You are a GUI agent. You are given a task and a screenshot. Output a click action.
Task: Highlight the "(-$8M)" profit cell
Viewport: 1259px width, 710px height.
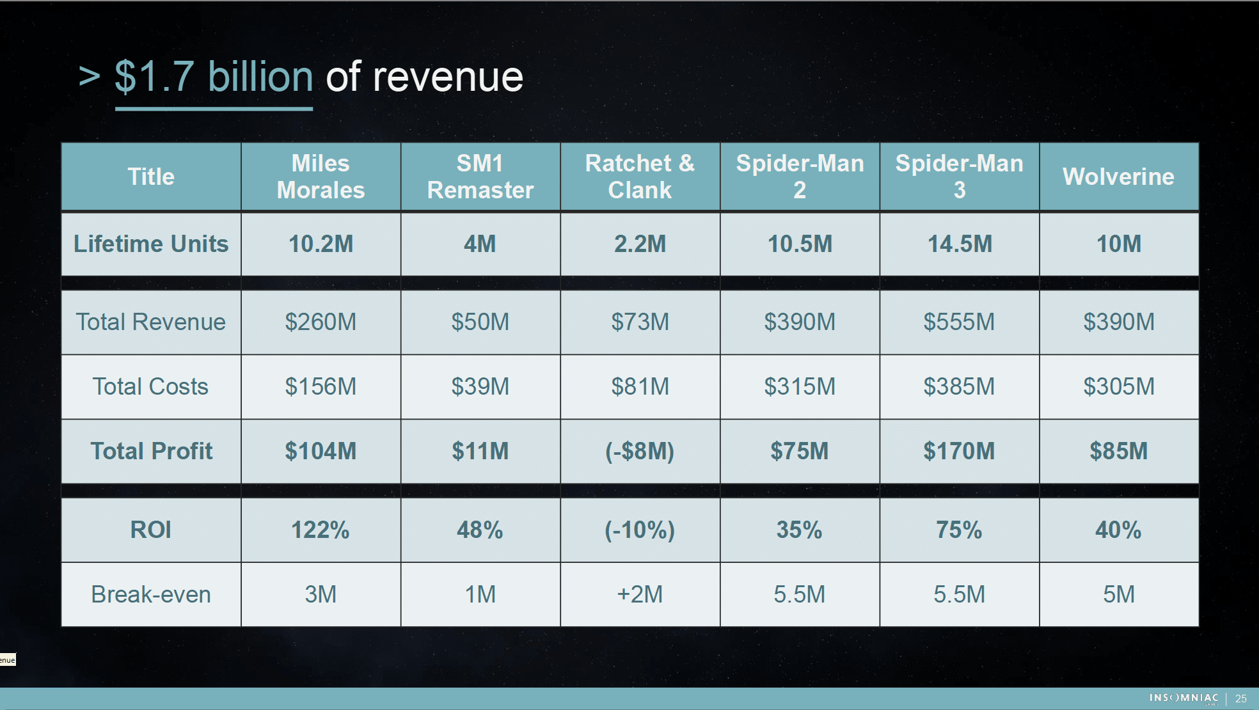click(640, 451)
